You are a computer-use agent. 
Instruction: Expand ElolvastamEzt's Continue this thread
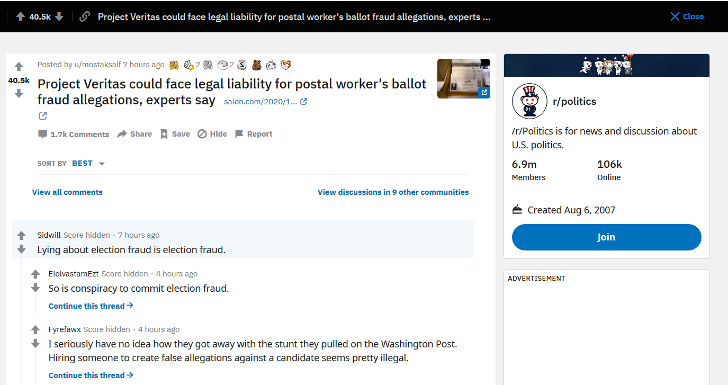click(91, 306)
